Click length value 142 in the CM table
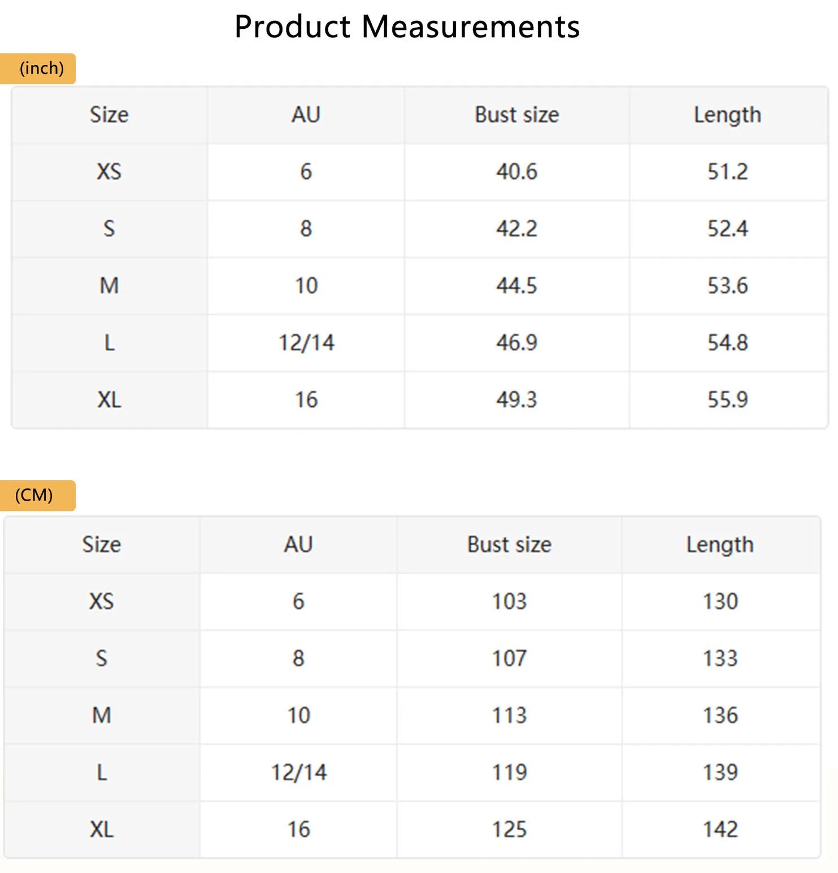Viewport: 838px width, 873px height. pos(720,829)
